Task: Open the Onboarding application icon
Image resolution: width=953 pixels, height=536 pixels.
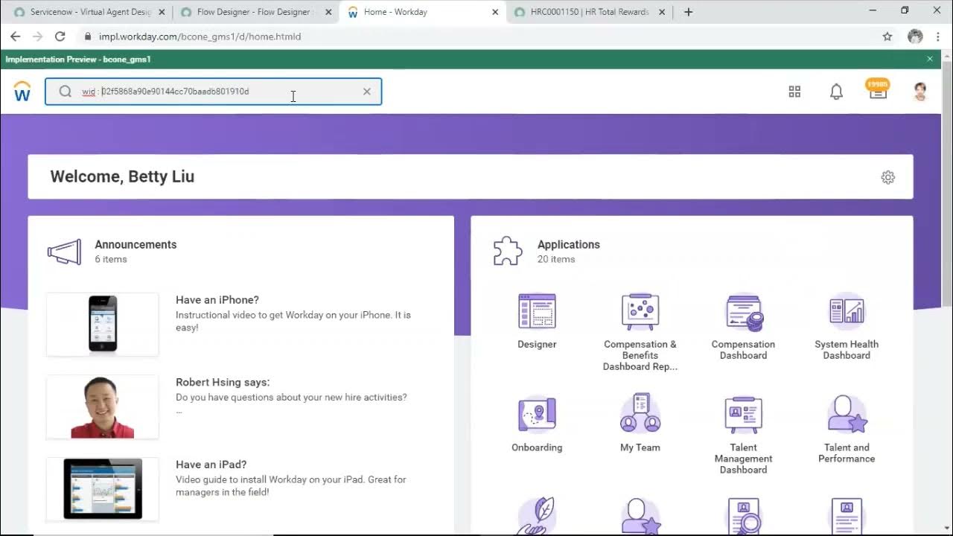Action: [x=537, y=415]
